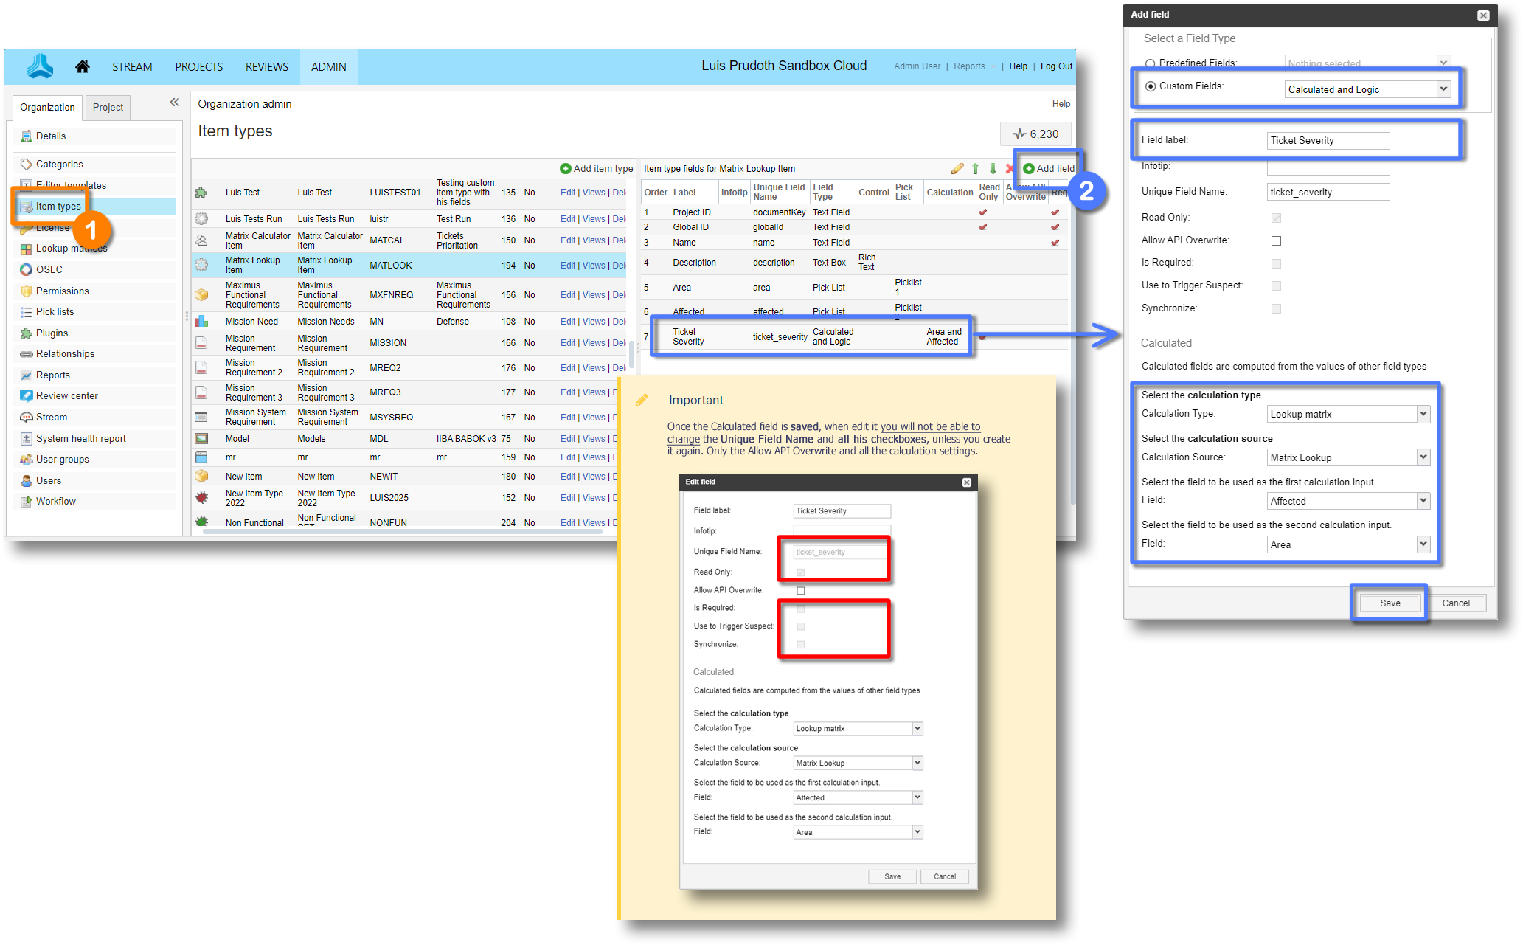Click Save in Edit field dialog

click(892, 876)
